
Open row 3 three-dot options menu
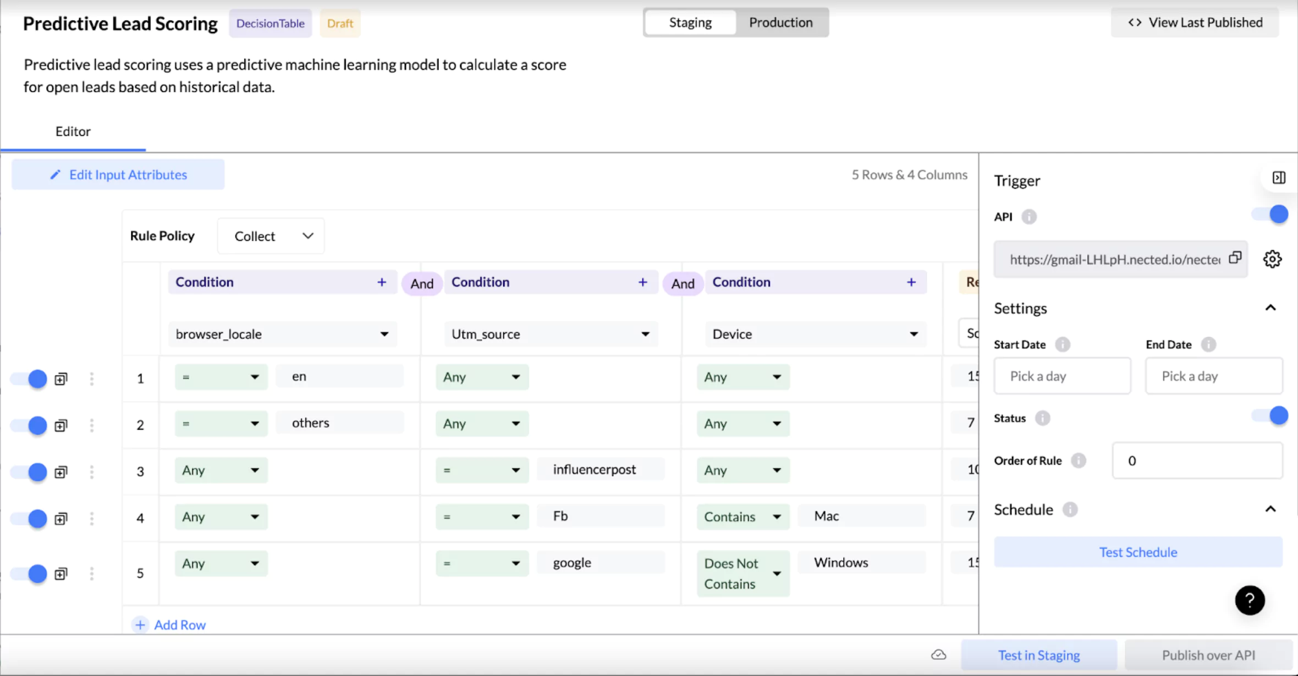(x=92, y=471)
